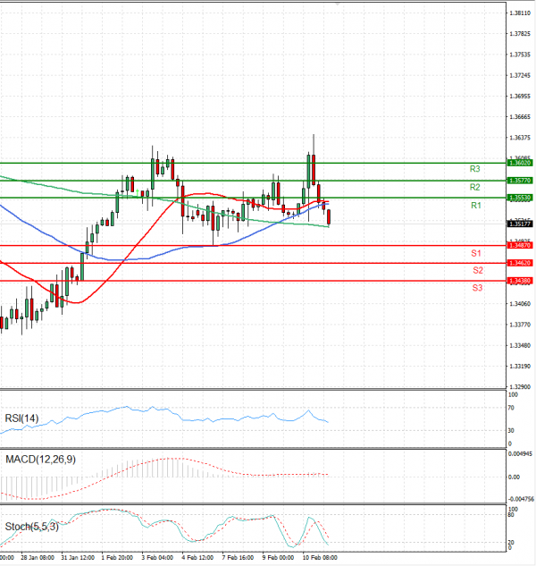Click the 9 Feb 00:00 time label

click(278, 558)
